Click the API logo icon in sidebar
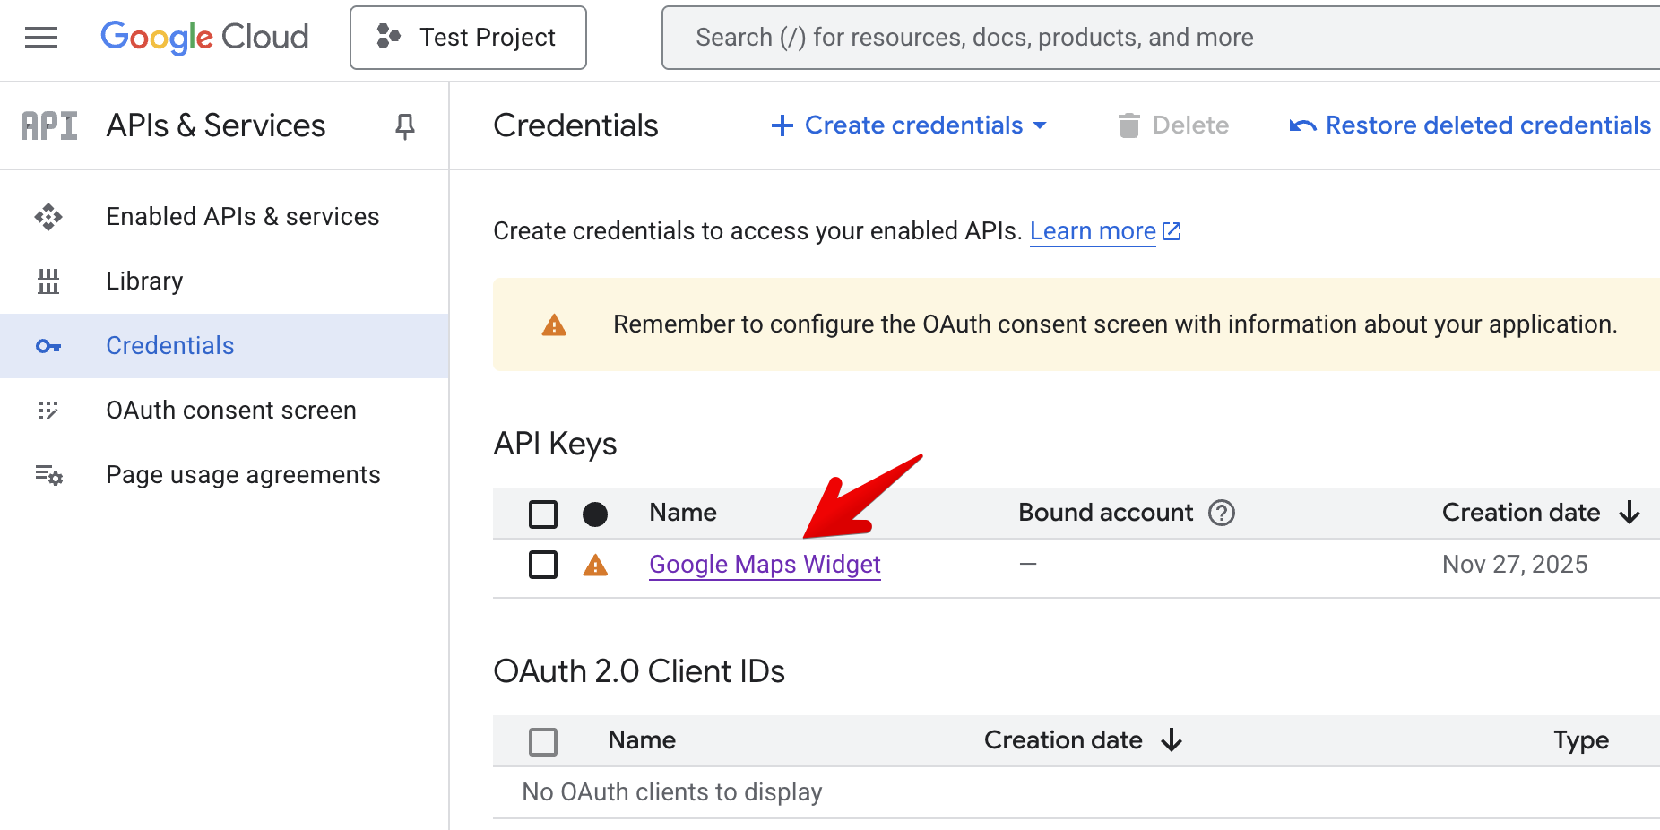Image resolution: width=1660 pixels, height=830 pixels. pyautogui.click(x=49, y=126)
